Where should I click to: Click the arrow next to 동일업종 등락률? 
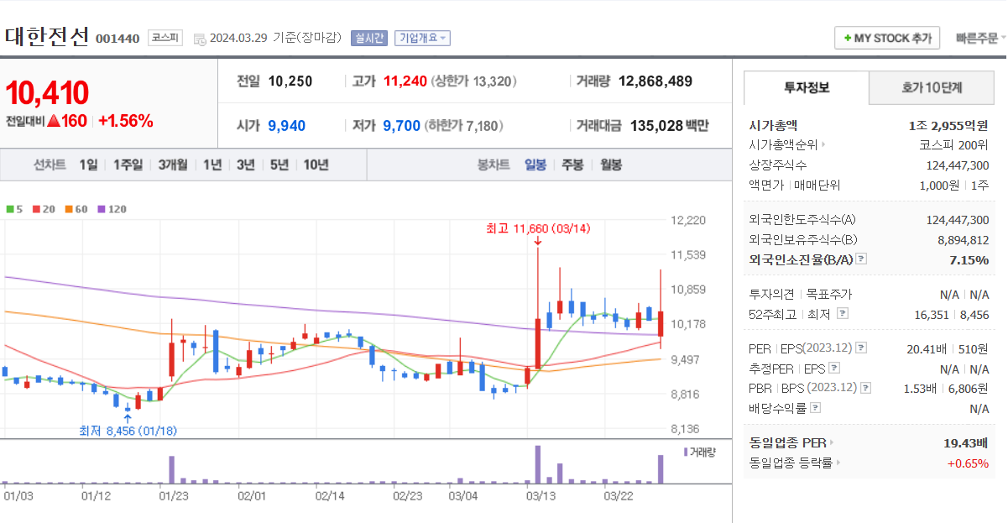pyautogui.click(x=838, y=463)
